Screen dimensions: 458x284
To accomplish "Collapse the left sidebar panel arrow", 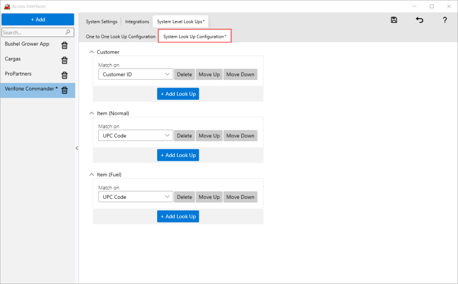I will 77,148.
